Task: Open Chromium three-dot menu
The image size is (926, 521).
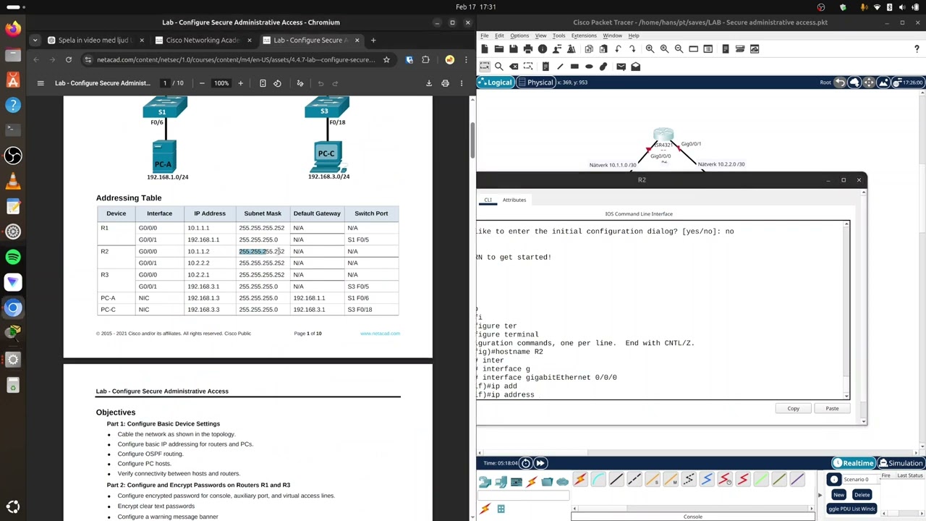Action: click(x=466, y=60)
